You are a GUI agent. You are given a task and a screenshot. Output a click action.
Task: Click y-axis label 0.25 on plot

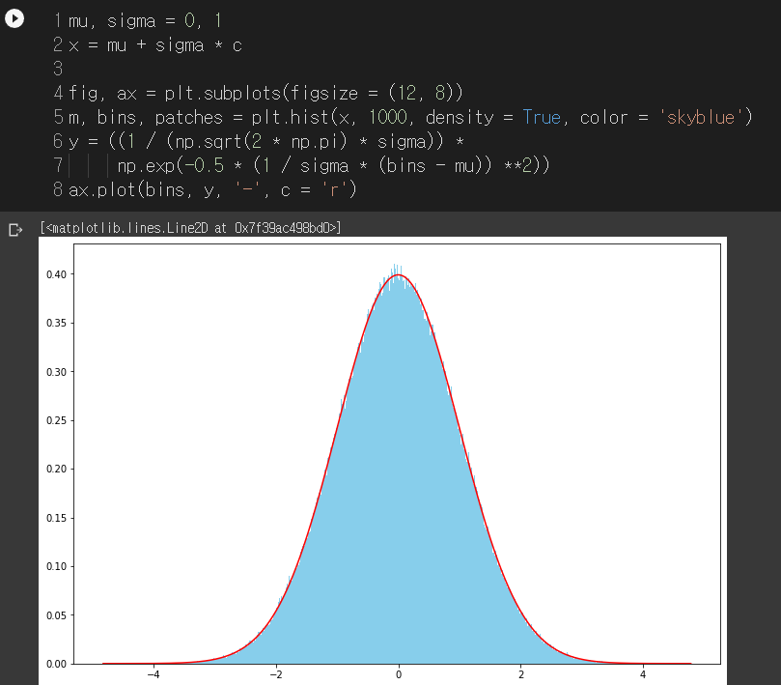pos(56,420)
